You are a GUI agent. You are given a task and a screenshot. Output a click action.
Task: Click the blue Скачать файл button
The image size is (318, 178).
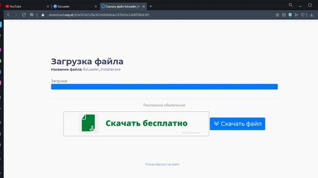(x=238, y=124)
